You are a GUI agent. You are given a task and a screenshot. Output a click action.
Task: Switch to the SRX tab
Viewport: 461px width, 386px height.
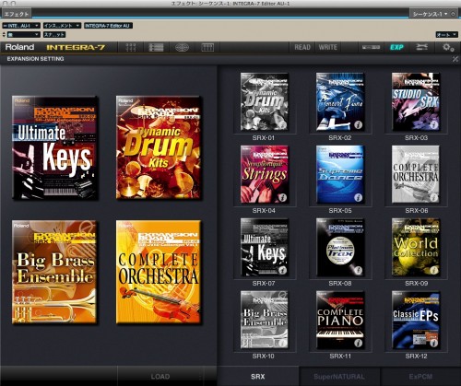point(257,376)
